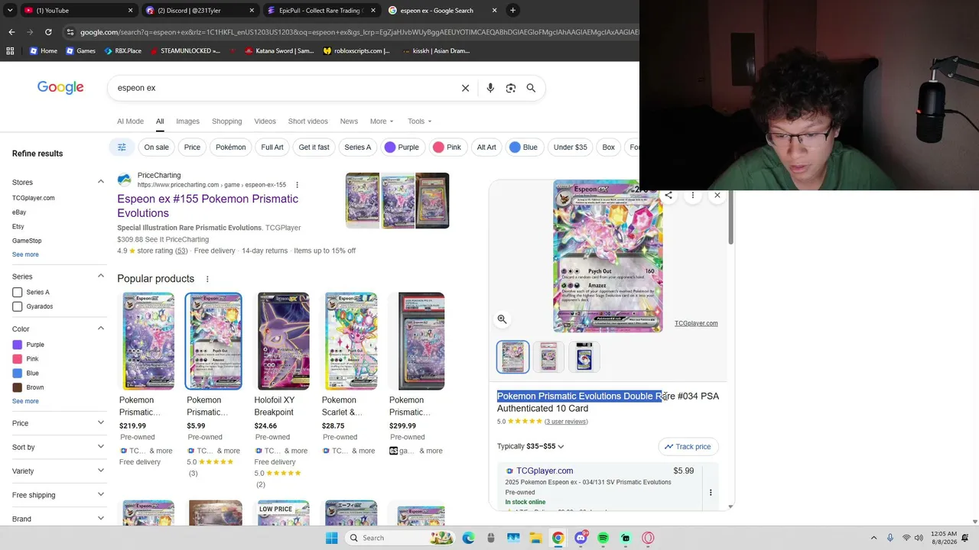Viewport: 979px width, 550px height.
Task: Click the magnifying glass search button
Action: pyautogui.click(x=531, y=88)
